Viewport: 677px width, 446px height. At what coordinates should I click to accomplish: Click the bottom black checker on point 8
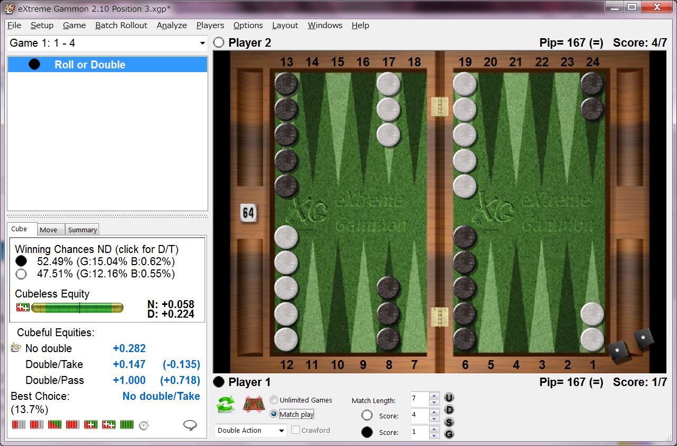(388, 339)
